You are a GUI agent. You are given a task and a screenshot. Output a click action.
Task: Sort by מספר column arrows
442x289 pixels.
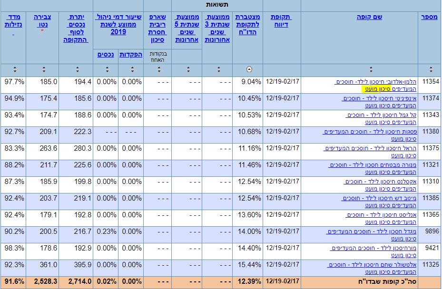[x=431, y=69]
